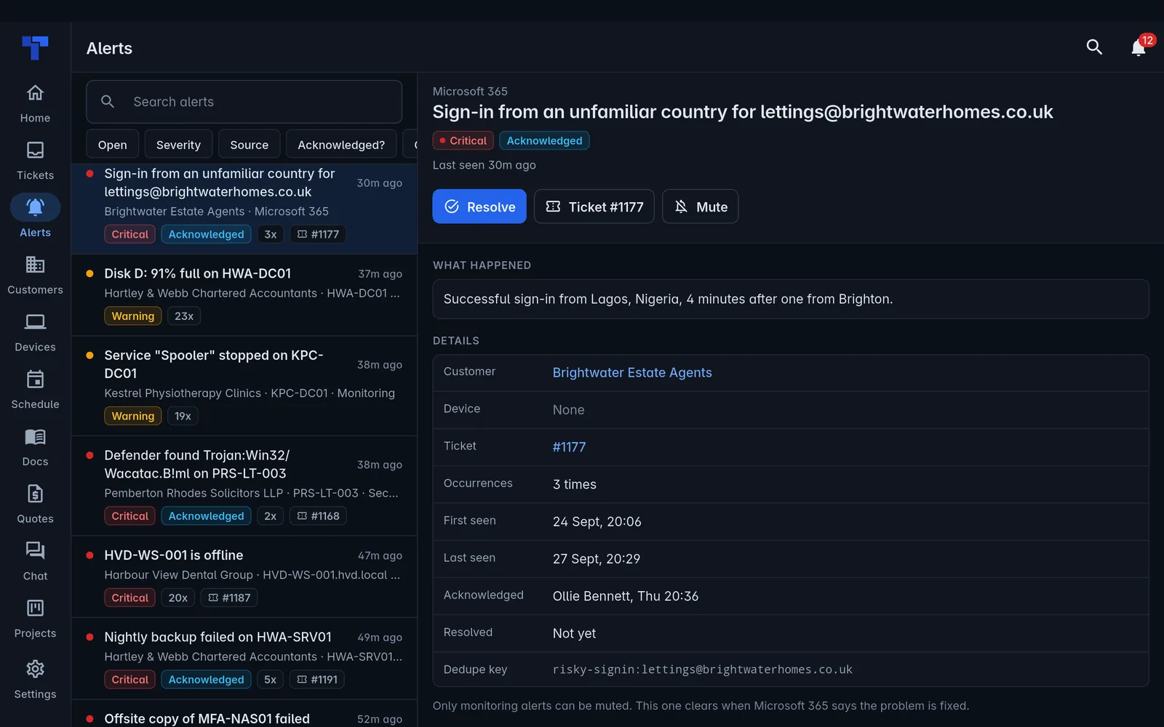Open Settings gear in sidebar
Viewport: 1164px width, 727px height.
[35, 679]
